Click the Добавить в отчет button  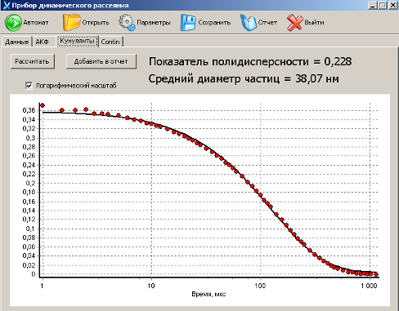tap(101, 61)
